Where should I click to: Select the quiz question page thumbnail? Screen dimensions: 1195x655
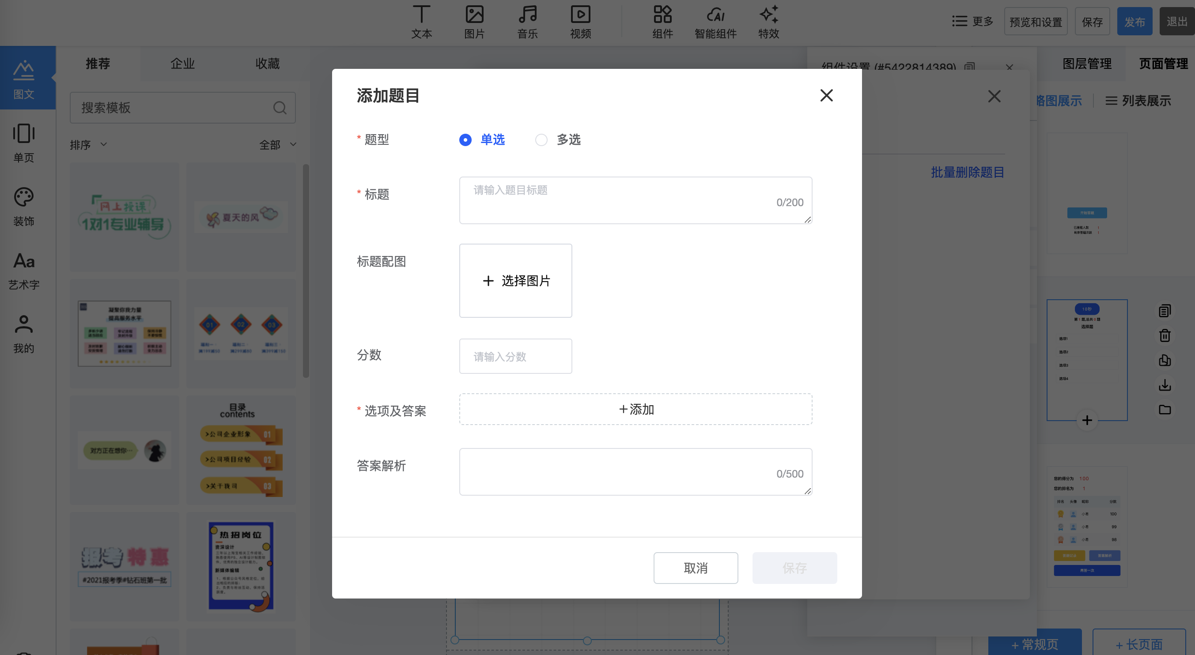click(x=1087, y=360)
